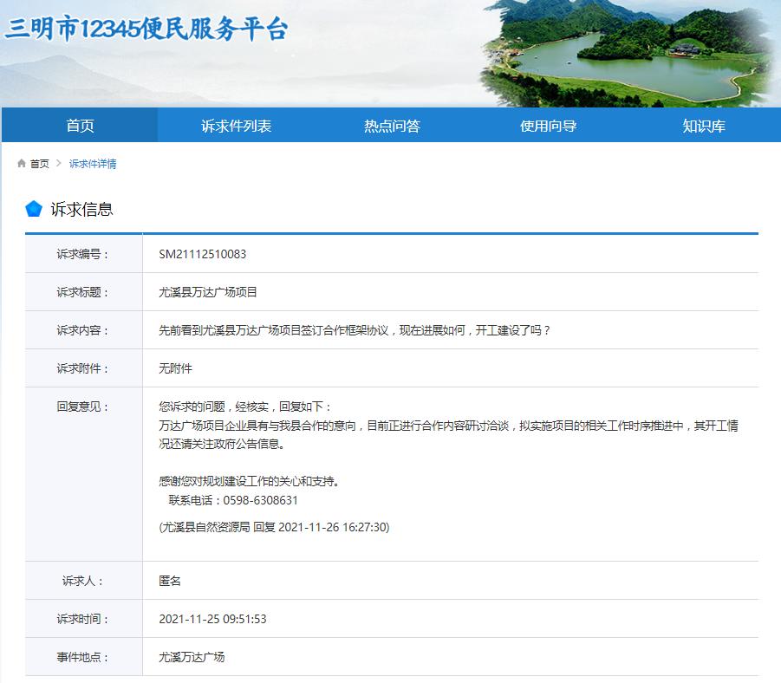Click the 回复意见 field label
Screen dimensions: 781x683
pos(82,407)
